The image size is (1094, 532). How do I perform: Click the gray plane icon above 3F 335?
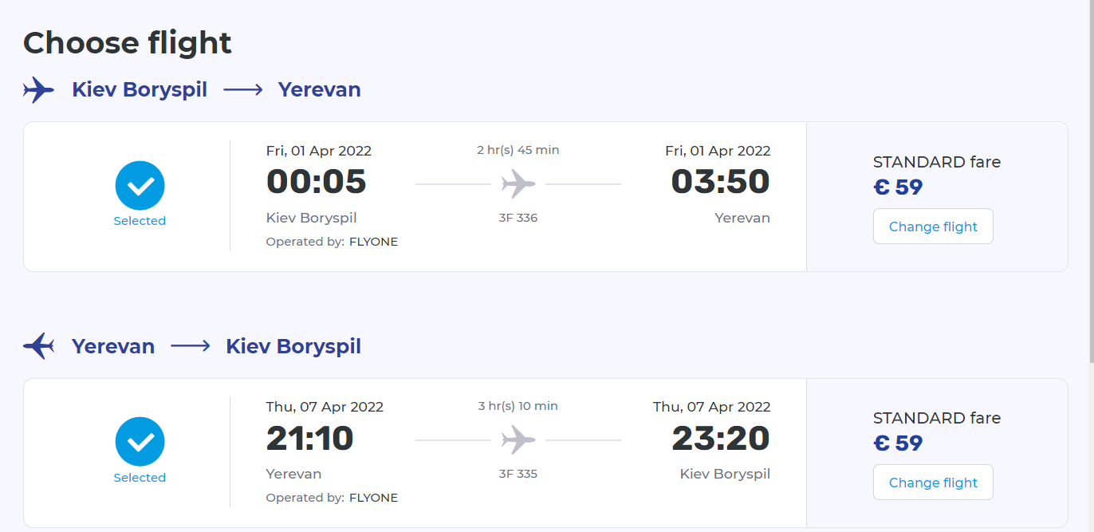coord(518,440)
